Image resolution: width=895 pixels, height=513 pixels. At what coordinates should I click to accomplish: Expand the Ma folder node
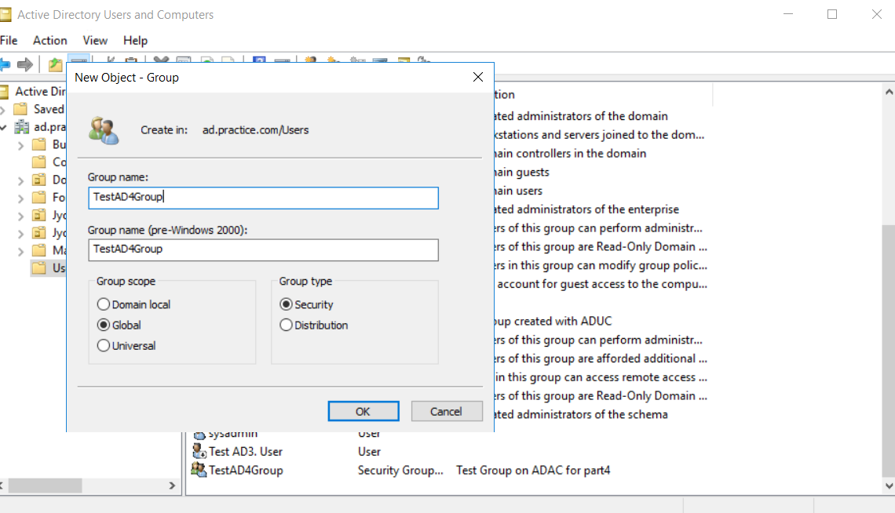pos(20,251)
